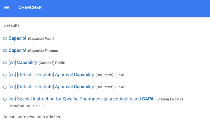The image size is (210, 134).
Task: Click the "(Capacité) En cours" status label
Action: [43, 51]
